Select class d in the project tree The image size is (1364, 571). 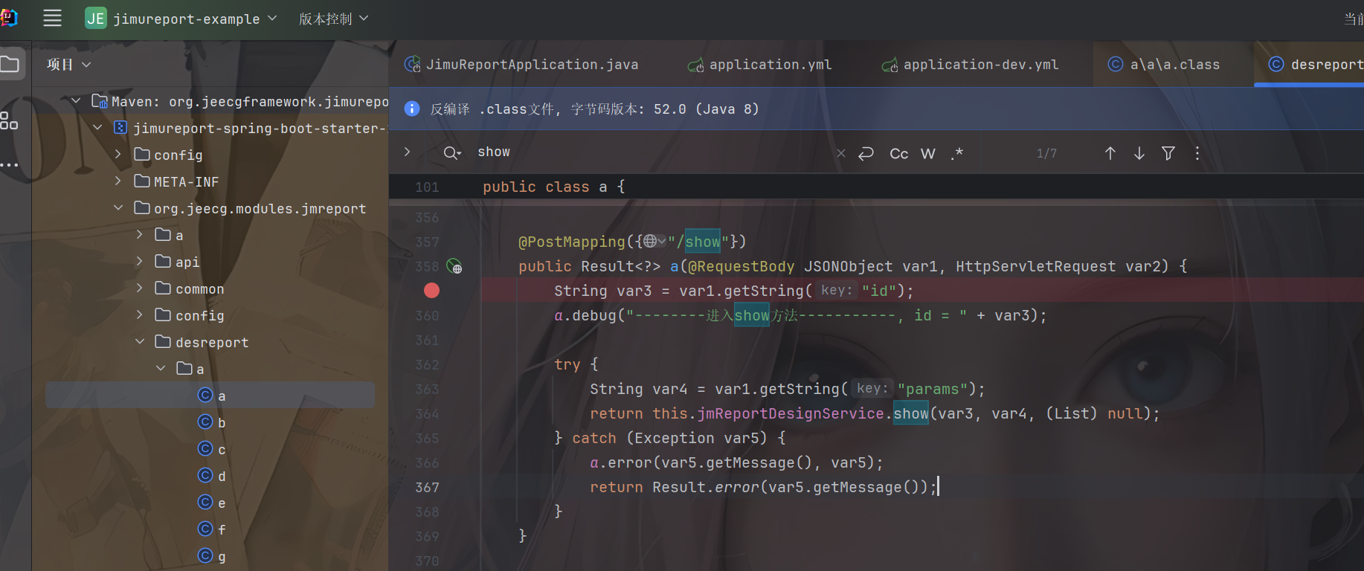[212, 476]
